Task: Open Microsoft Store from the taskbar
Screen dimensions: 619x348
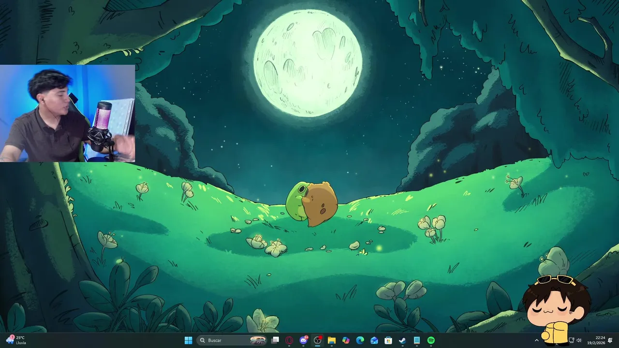Action: point(388,340)
